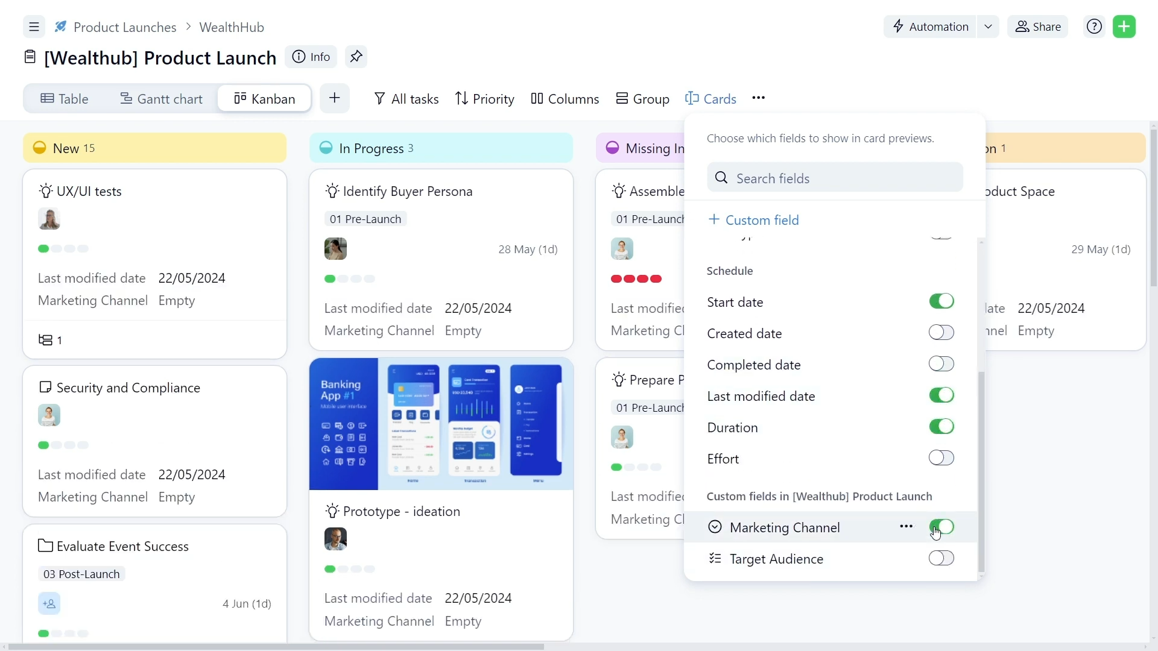Click the progress dots on Security and Compliance
Screen dimensions: 1158x651
(x=63, y=445)
